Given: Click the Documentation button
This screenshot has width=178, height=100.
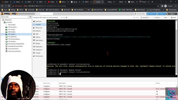Looking at the screenshot, I should (x=140, y=14).
